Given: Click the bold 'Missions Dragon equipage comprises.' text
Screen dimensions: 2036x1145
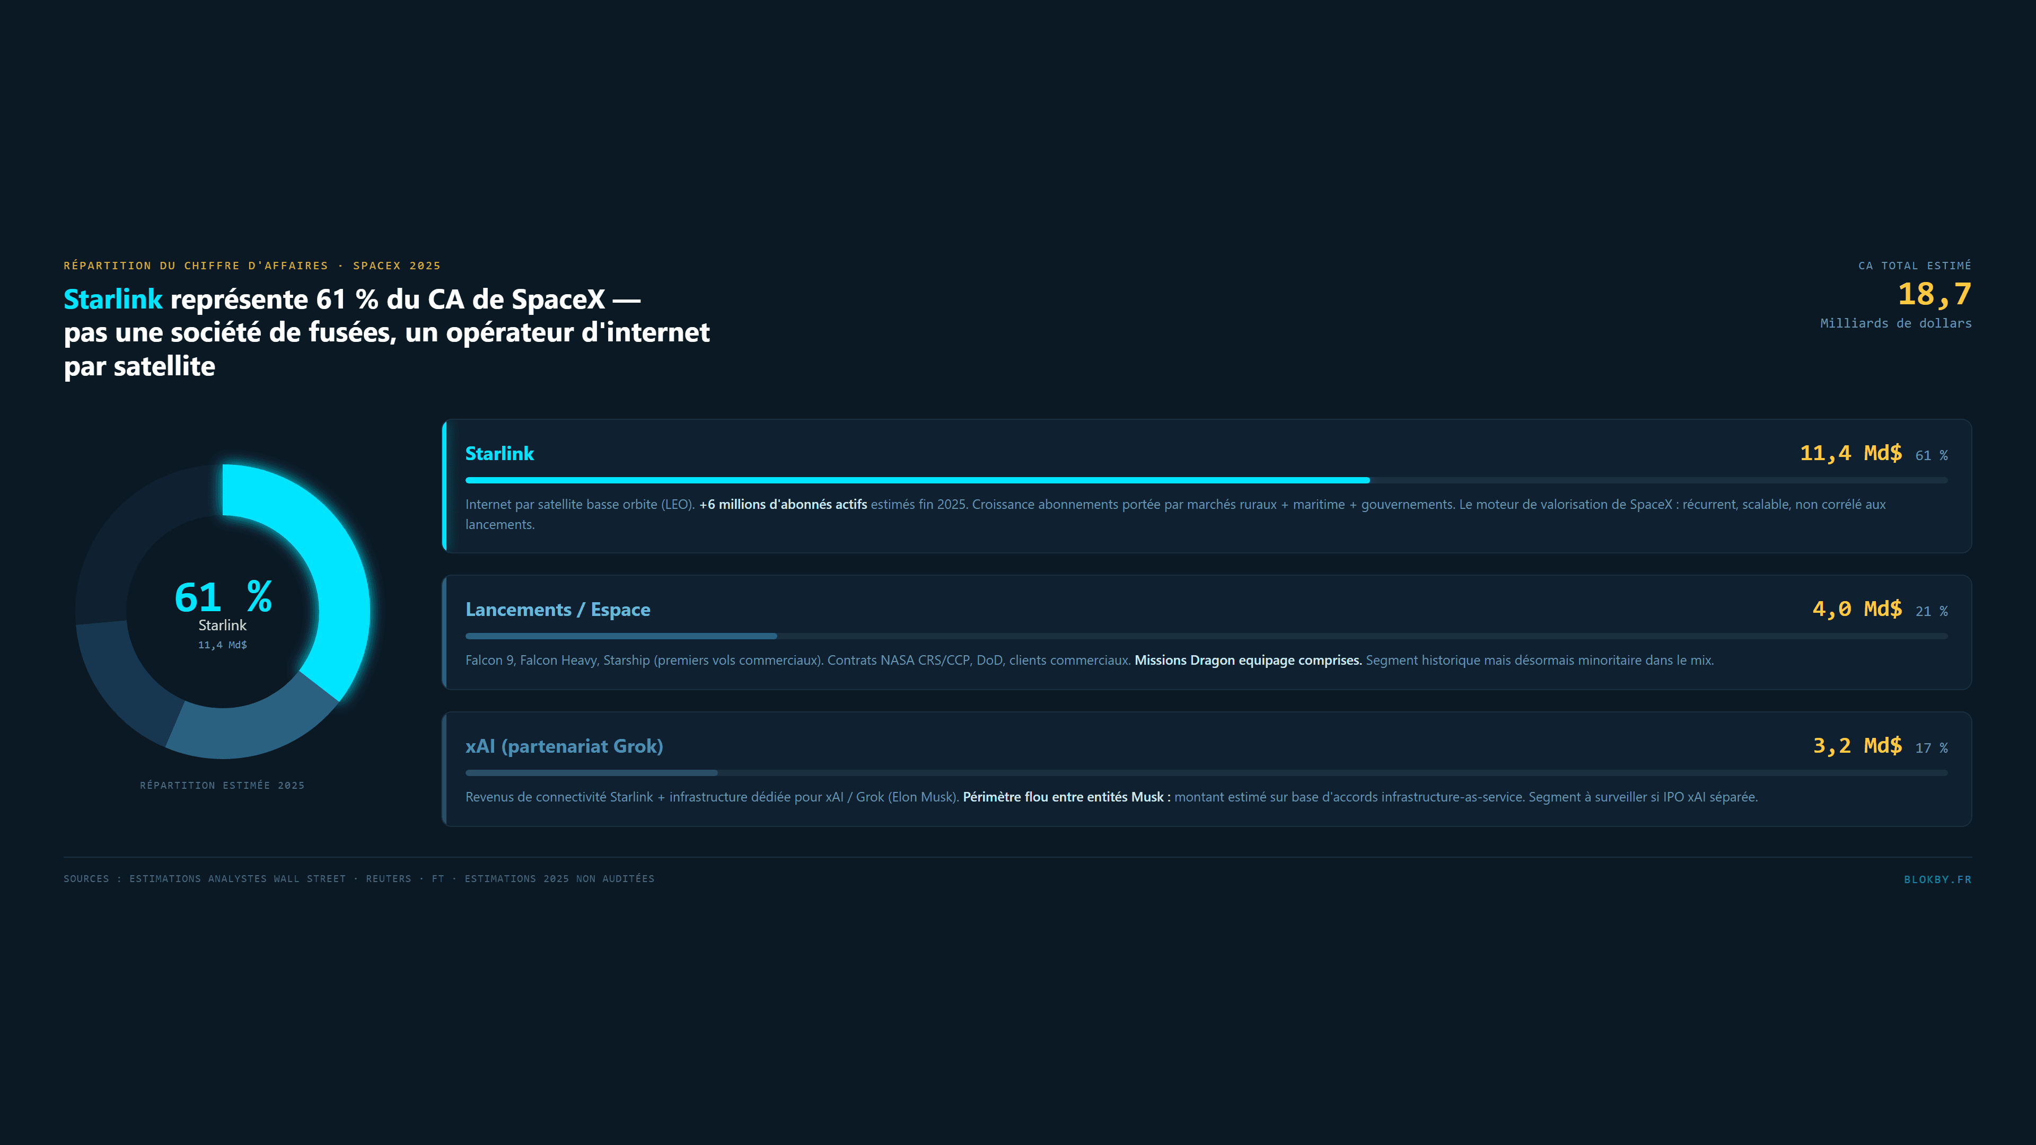Looking at the screenshot, I should click(x=1248, y=660).
